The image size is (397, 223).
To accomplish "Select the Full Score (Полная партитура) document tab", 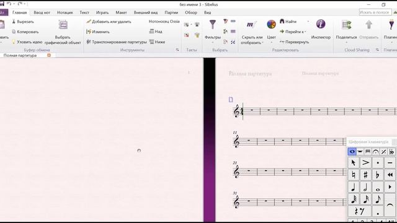I will click(20, 55).
